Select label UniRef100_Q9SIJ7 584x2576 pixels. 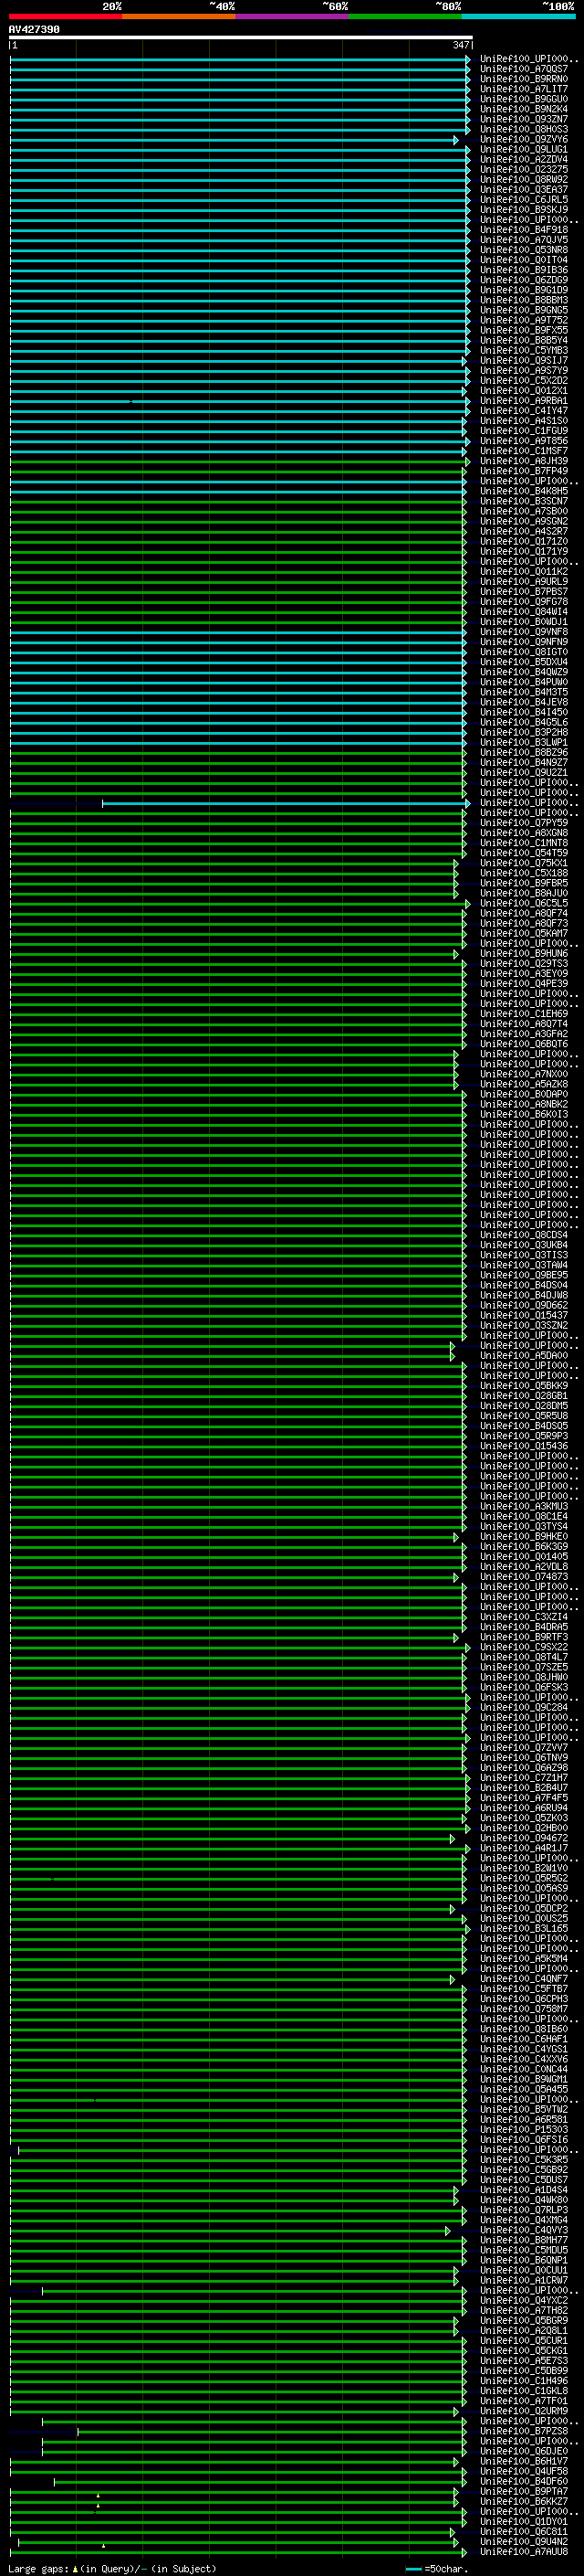point(524,360)
